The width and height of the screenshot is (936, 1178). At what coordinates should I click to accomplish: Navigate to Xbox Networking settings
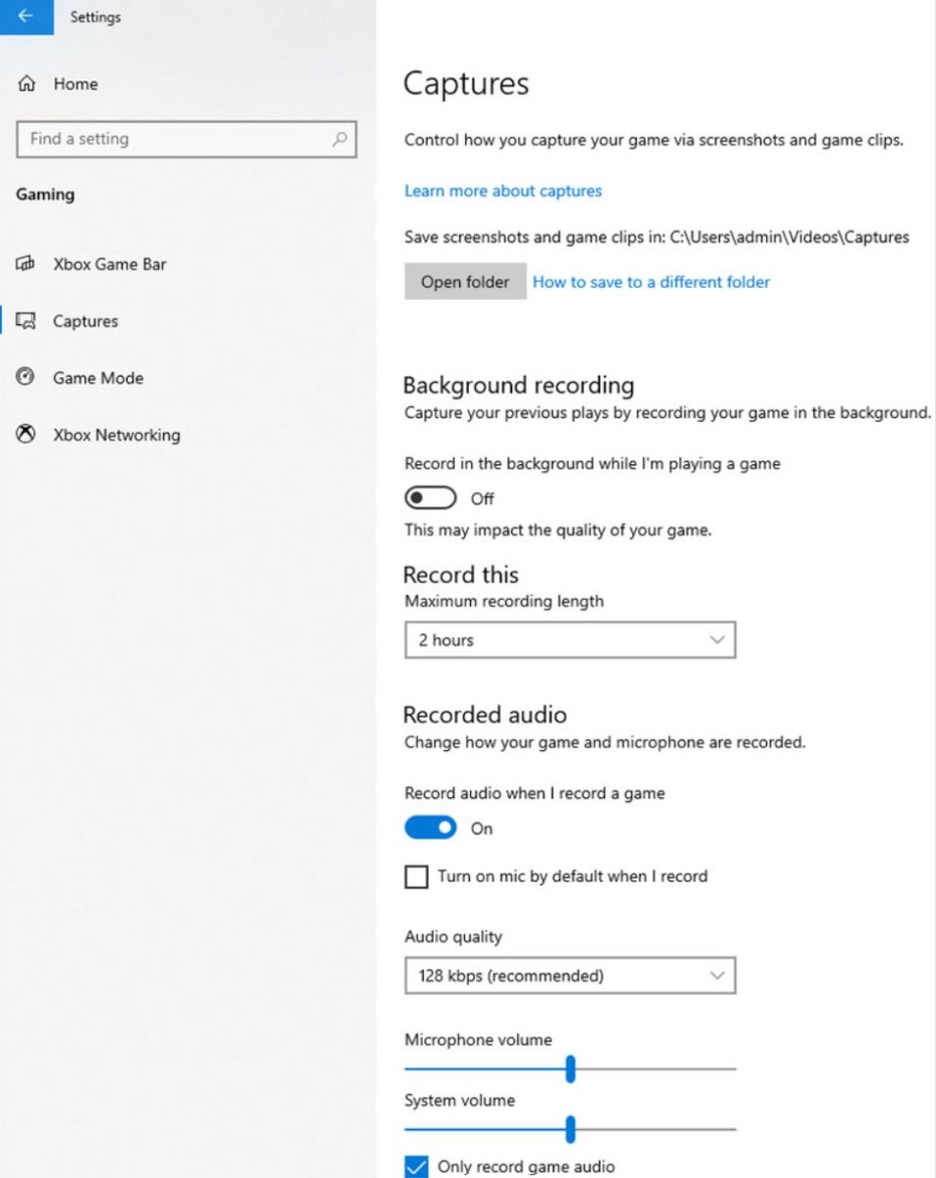[x=116, y=435]
